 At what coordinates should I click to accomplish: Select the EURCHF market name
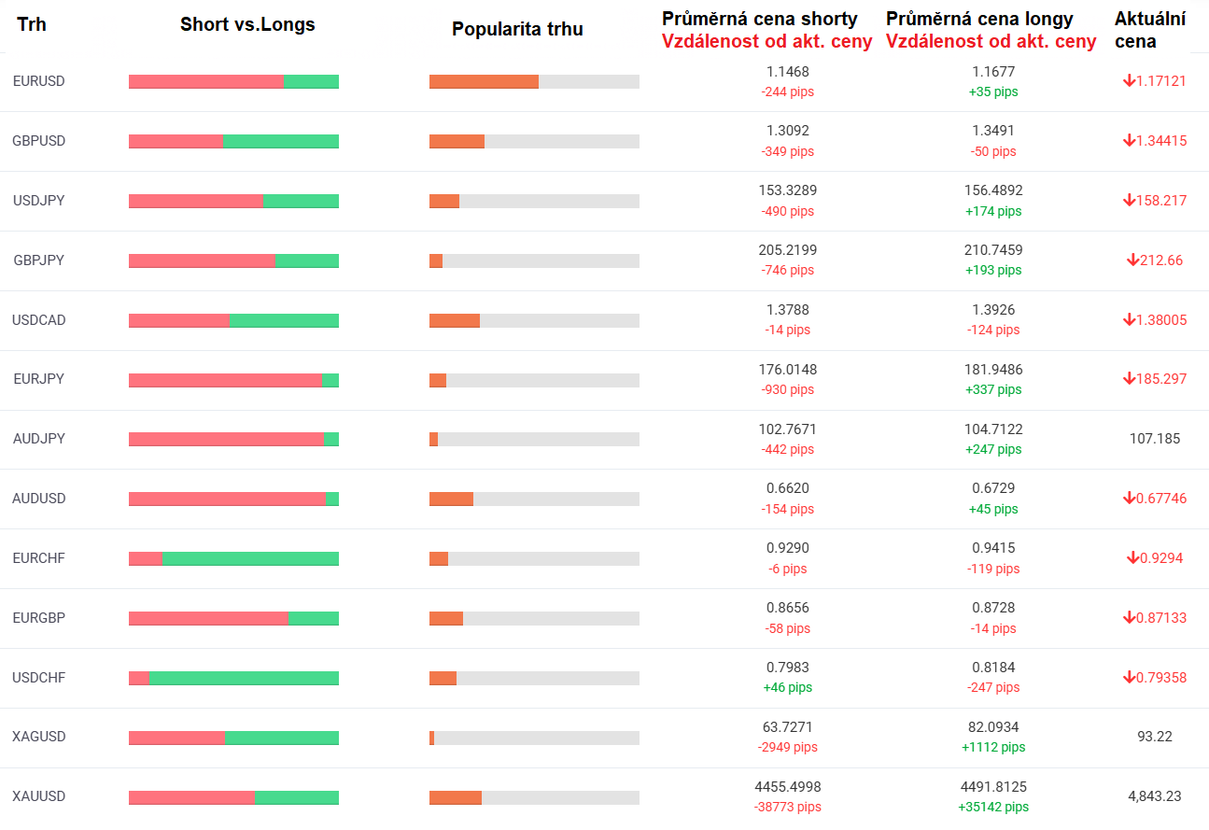[39, 558]
